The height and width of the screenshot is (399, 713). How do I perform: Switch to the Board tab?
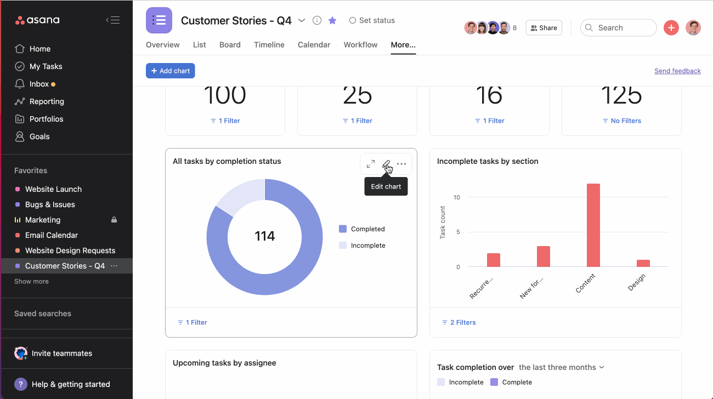230,45
